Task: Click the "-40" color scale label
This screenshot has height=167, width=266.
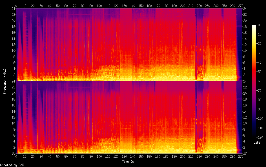Action: [x=259, y=63]
